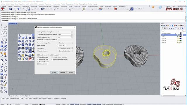The image size is (187, 105).
Task: Select Número de cuadrángulos objetivo radio button
Action: click(x=38, y=34)
